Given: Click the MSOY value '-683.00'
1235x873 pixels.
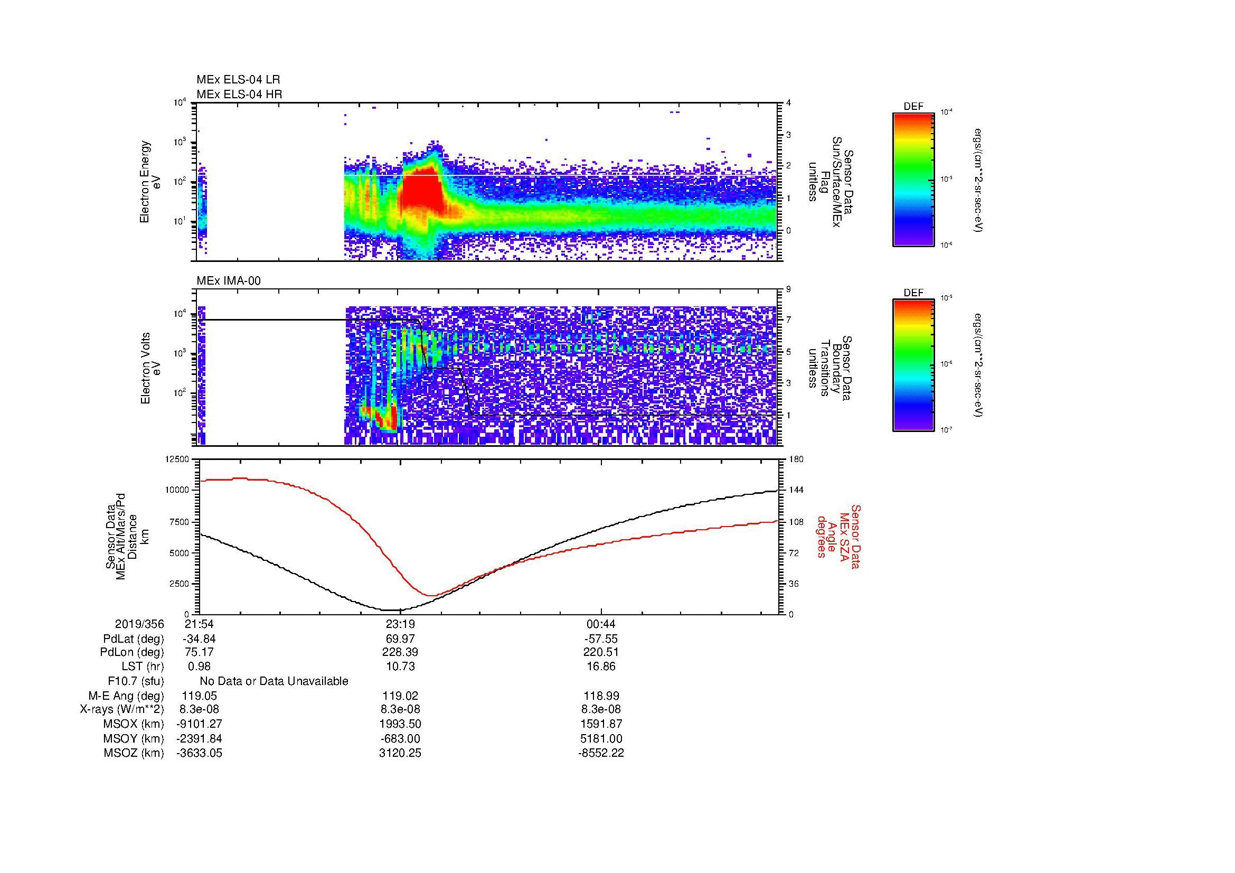Looking at the screenshot, I should tap(400, 738).
